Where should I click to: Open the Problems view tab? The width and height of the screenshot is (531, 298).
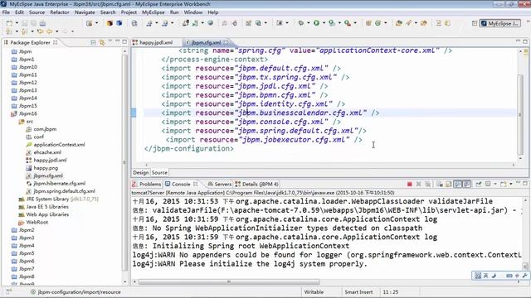tap(147, 184)
